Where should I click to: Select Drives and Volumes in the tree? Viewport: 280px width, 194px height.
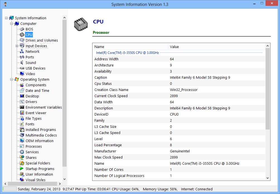point(42,40)
